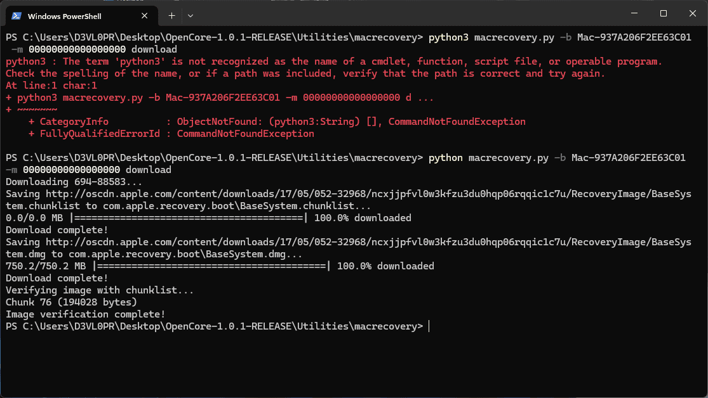Minimize the terminal window
This screenshot has height=398, width=708.
point(634,13)
